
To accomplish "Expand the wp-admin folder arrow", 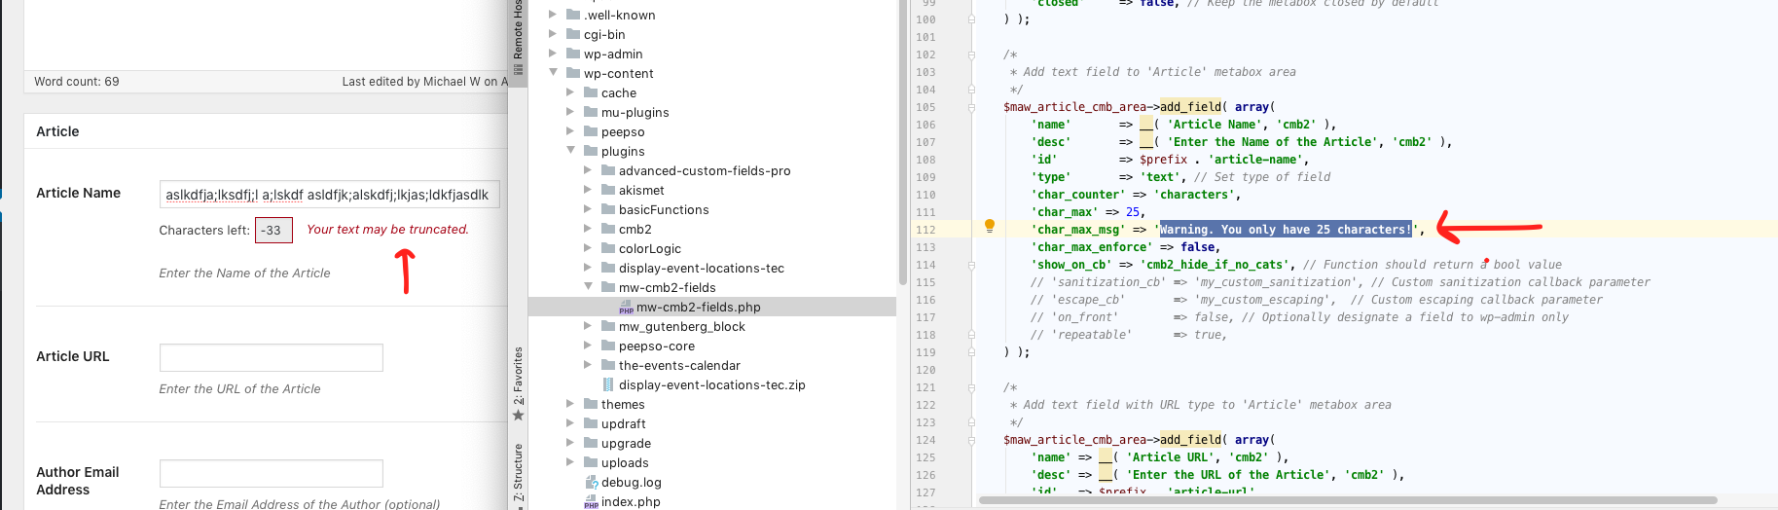I will click(x=553, y=54).
